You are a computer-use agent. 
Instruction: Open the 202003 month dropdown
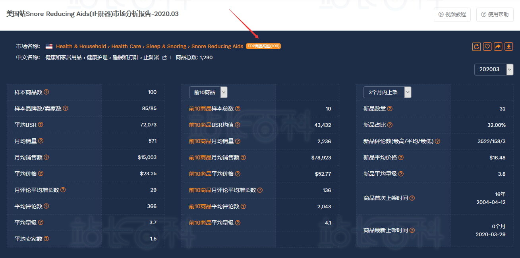493,69
